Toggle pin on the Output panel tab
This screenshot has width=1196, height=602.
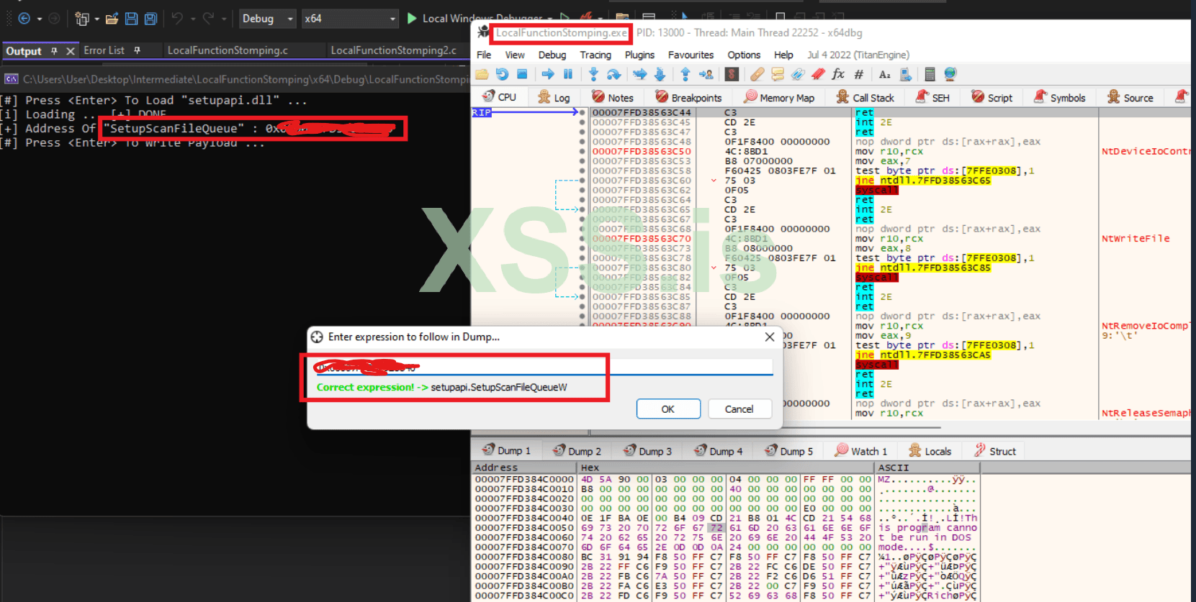pyautogui.click(x=54, y=50)
